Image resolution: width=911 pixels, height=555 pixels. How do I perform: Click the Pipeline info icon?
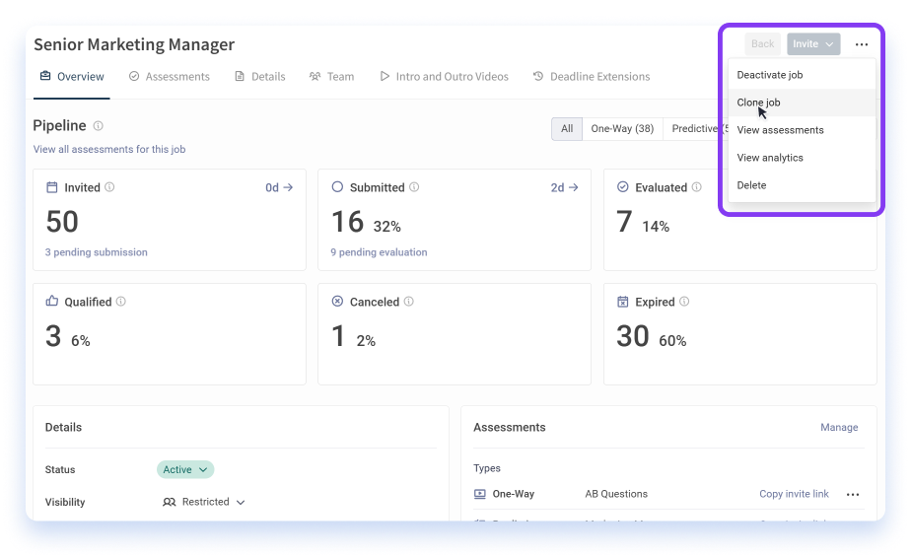point(99,126)
